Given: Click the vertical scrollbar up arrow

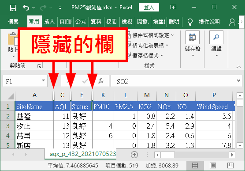Looking at the screenshot, I should 240,95.
